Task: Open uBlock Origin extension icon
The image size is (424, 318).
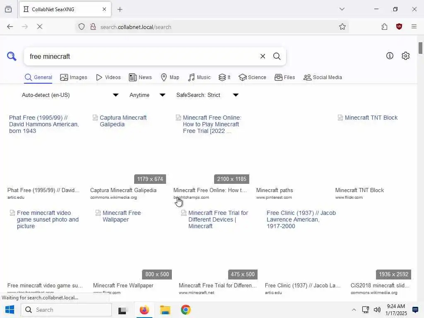Action: [399, 26]
